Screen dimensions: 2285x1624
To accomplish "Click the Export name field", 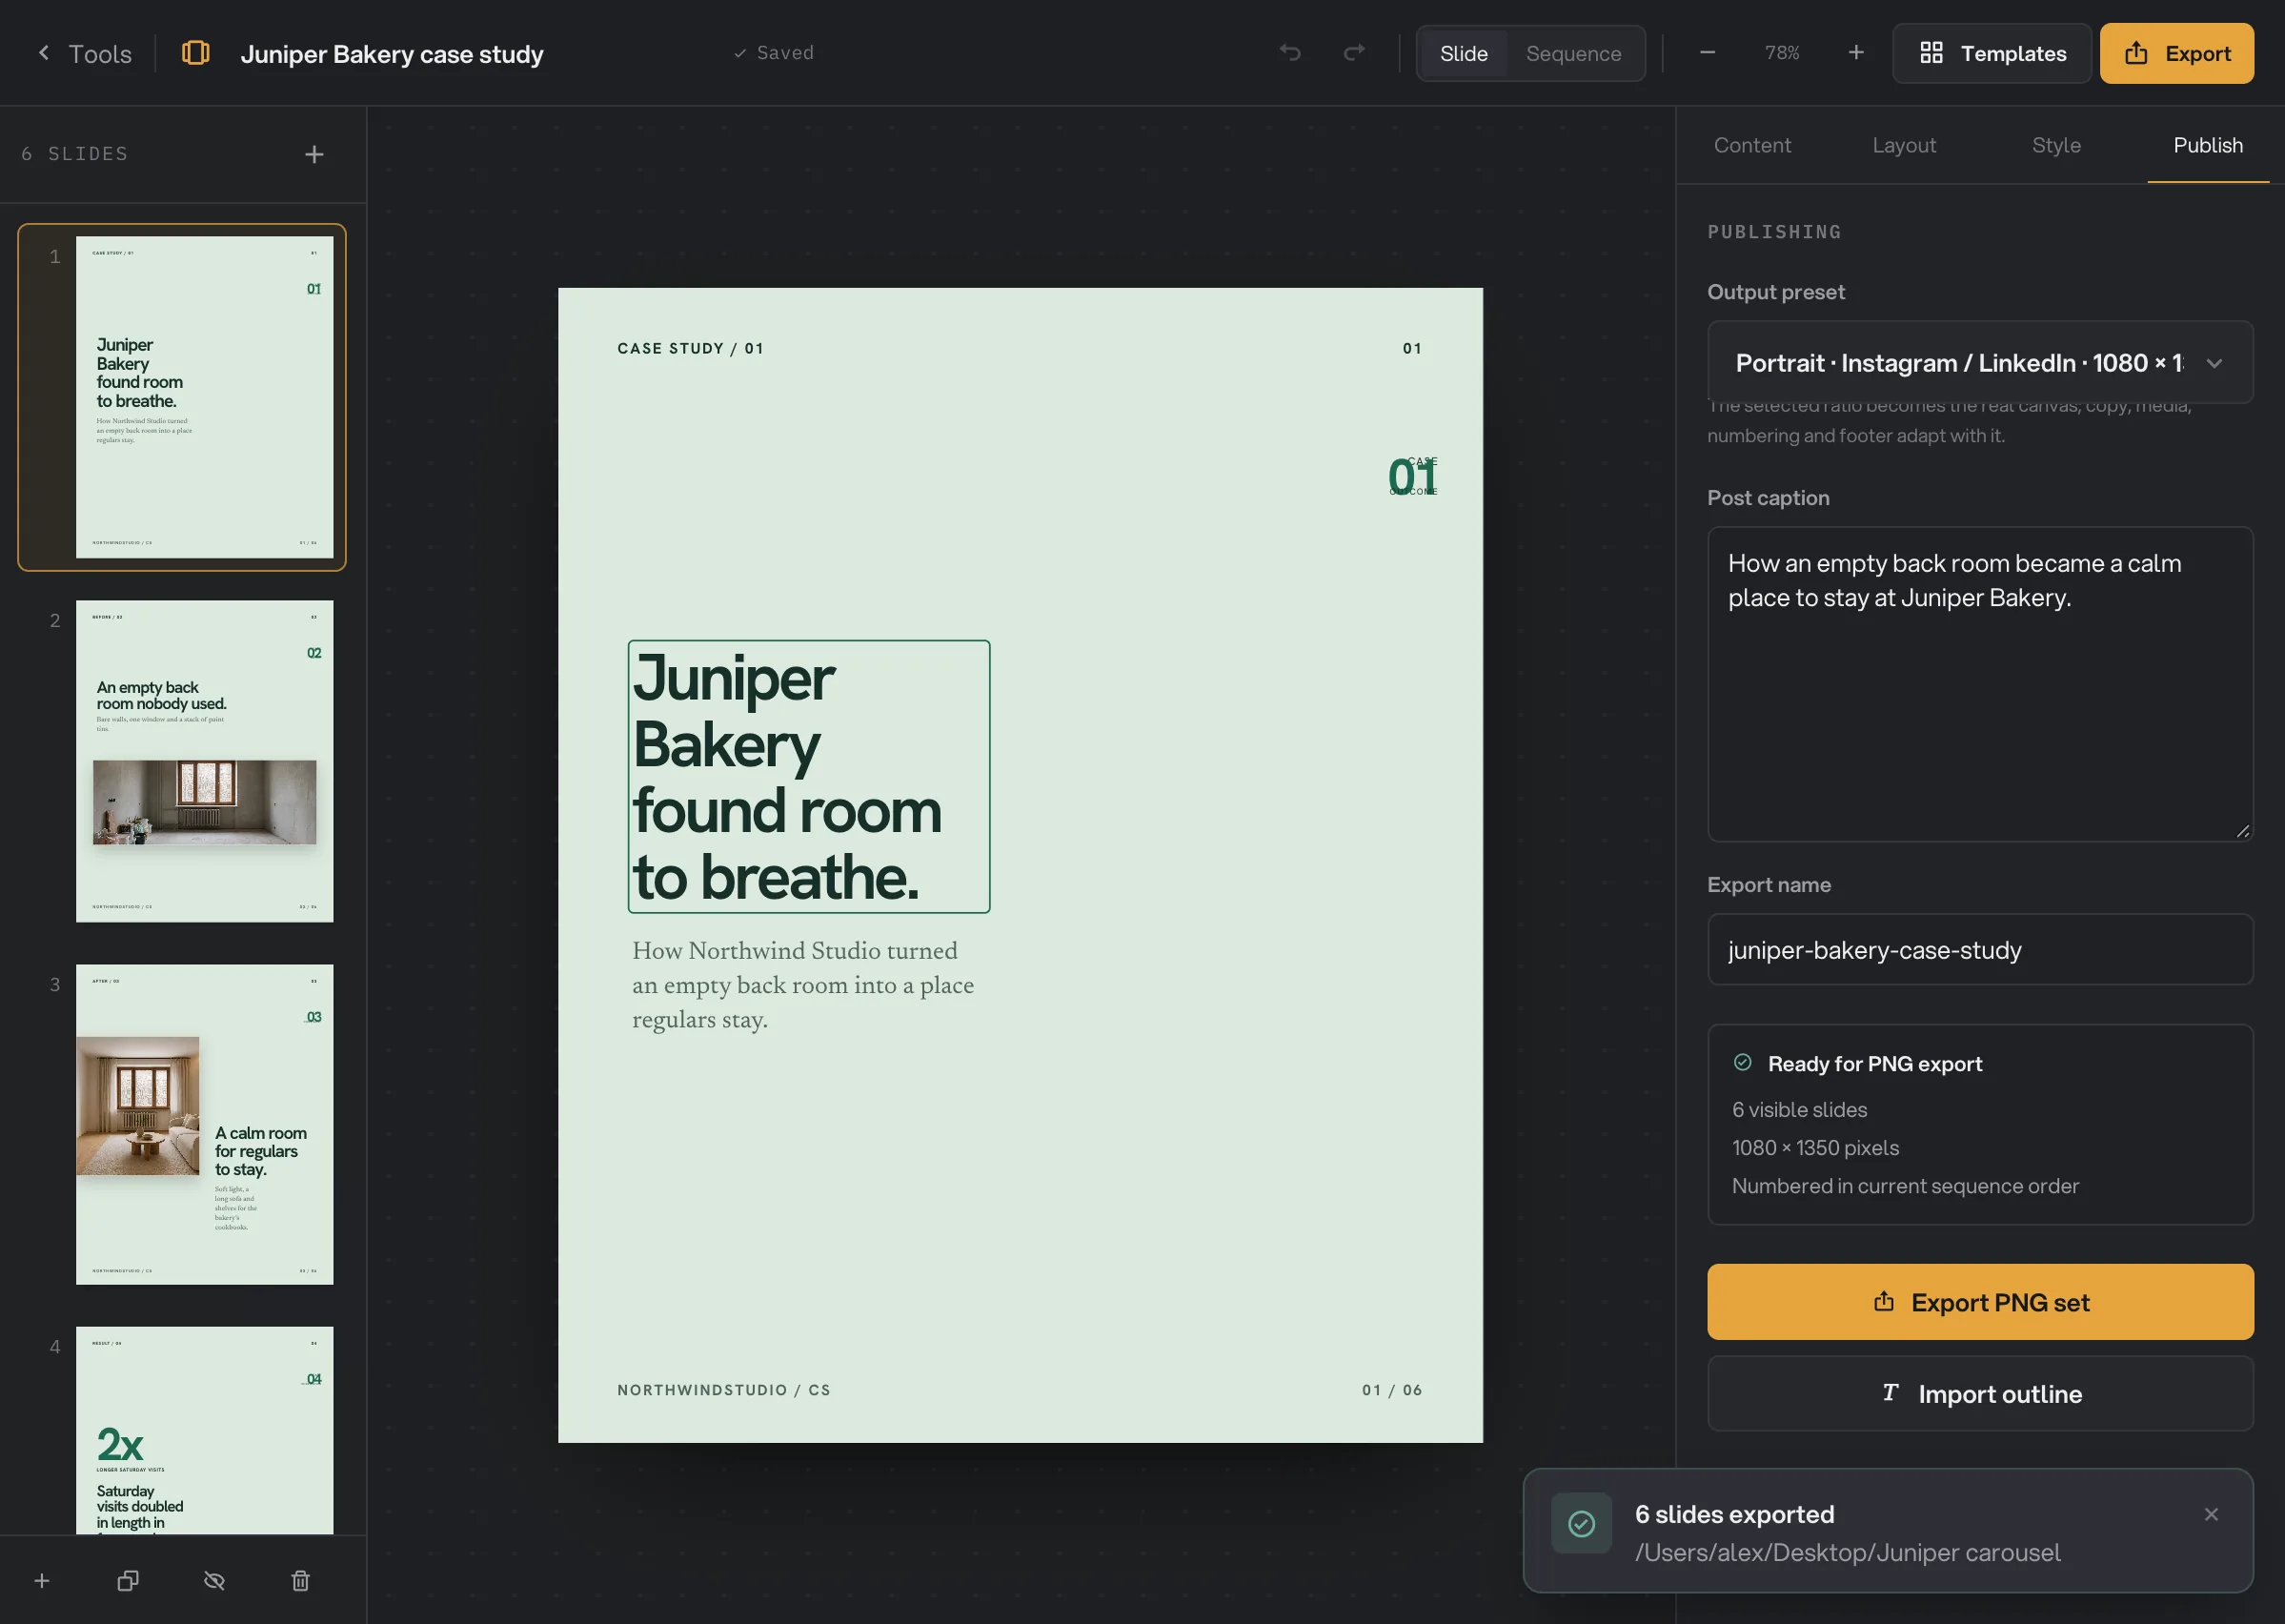I will point(1979,949).
